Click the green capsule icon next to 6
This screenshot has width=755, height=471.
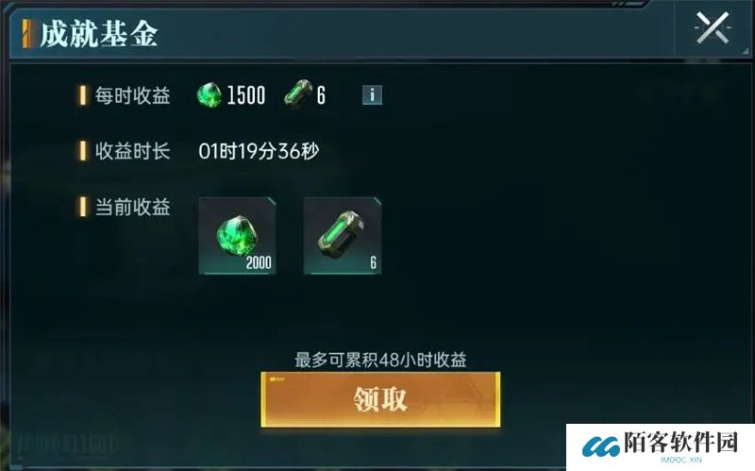[298, 93]
